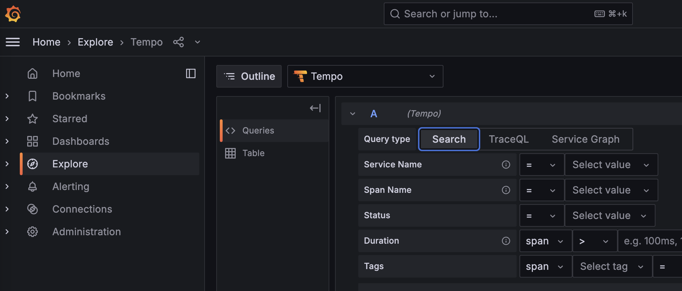The height and width of the screenshot is (291, 682).
Task: Open the Bookmarks sidebar link
Action: 79,96
